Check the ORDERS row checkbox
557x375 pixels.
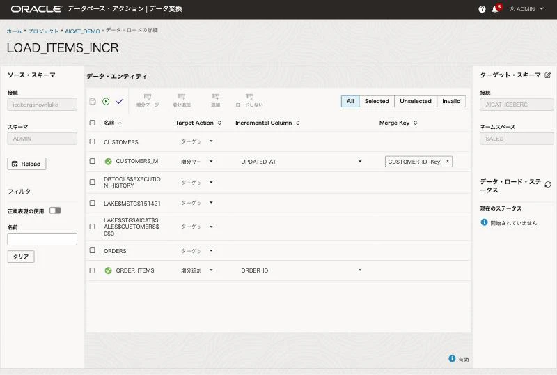93,250
